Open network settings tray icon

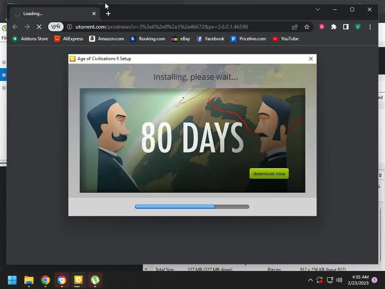(330, 280)
